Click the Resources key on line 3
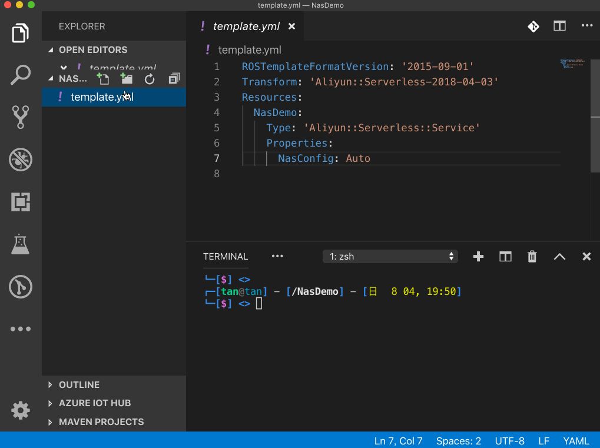 tap(270, 97)
